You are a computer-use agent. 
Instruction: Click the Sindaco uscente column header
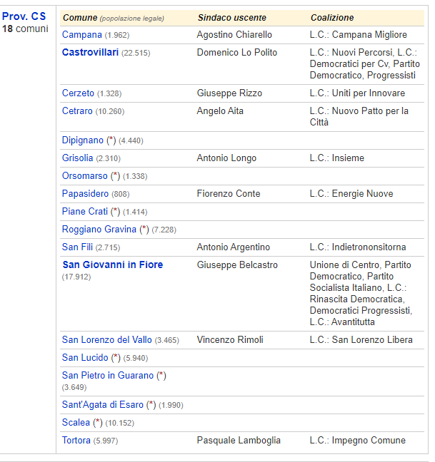232,18
